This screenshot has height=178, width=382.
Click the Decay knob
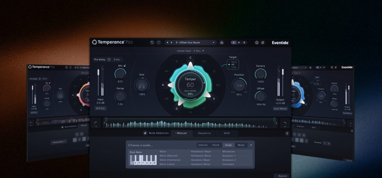(x=120, y=97)
